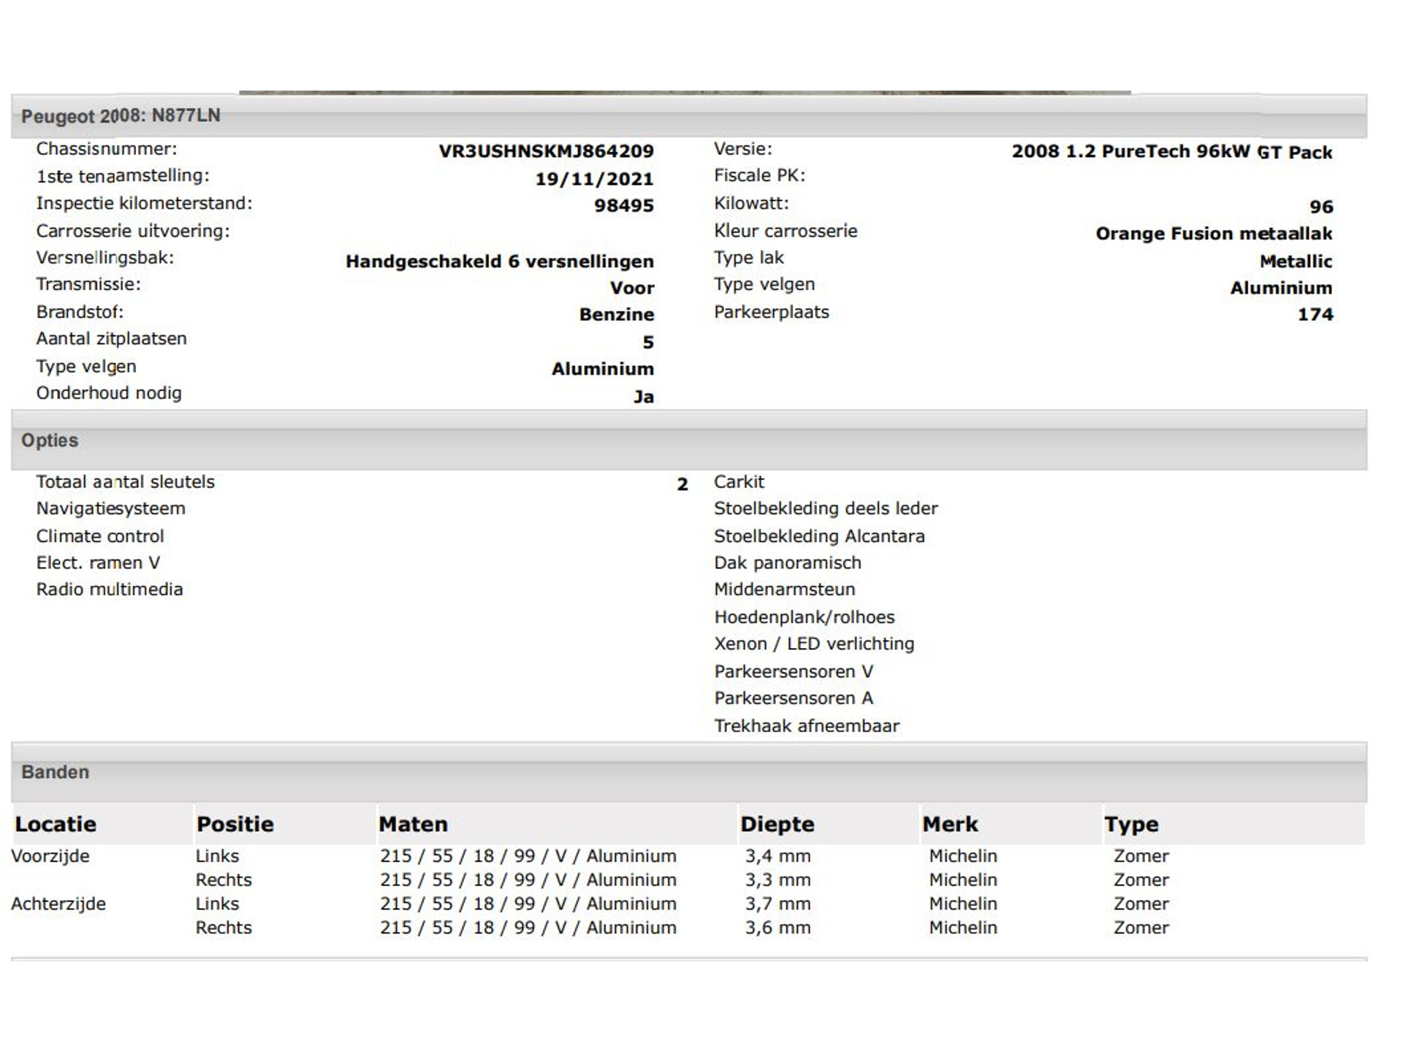This screenshot has height=1052, width=1403.
Task: Click the Handgeschakeld 6 versnellingen value
Action: tap(499, 262)
